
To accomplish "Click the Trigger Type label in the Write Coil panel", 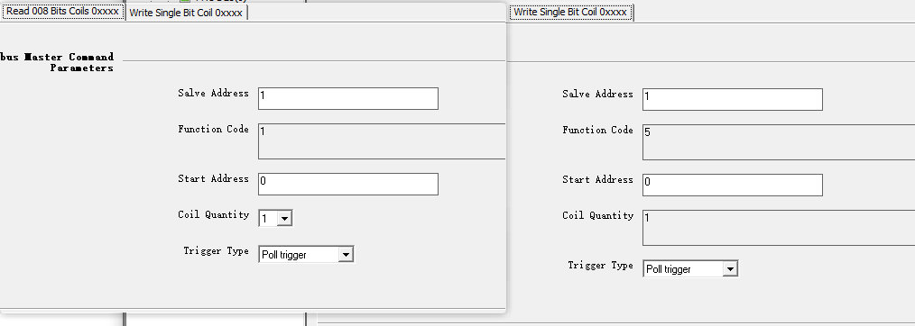I will click(x=600, y=266).
